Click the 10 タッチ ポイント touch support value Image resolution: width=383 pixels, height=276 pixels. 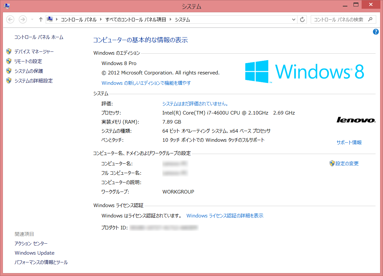pos(214,140)
